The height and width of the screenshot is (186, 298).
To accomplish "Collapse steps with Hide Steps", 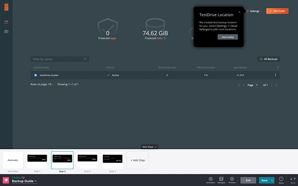I will [x=149, y=147].
